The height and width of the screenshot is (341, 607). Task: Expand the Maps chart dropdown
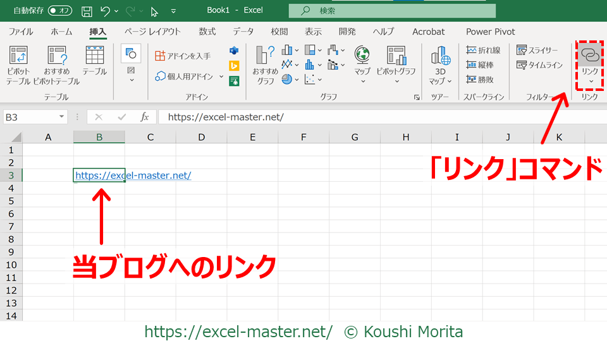pyautogui.click(x=362, y=81)
